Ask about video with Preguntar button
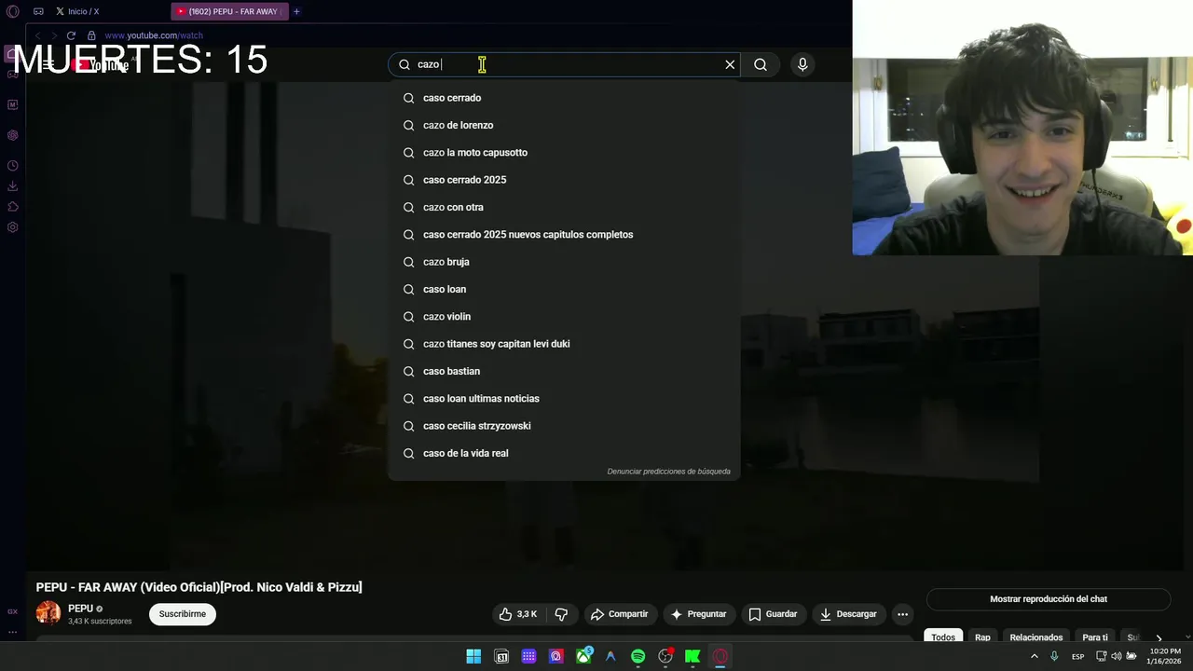 [698, 614]
